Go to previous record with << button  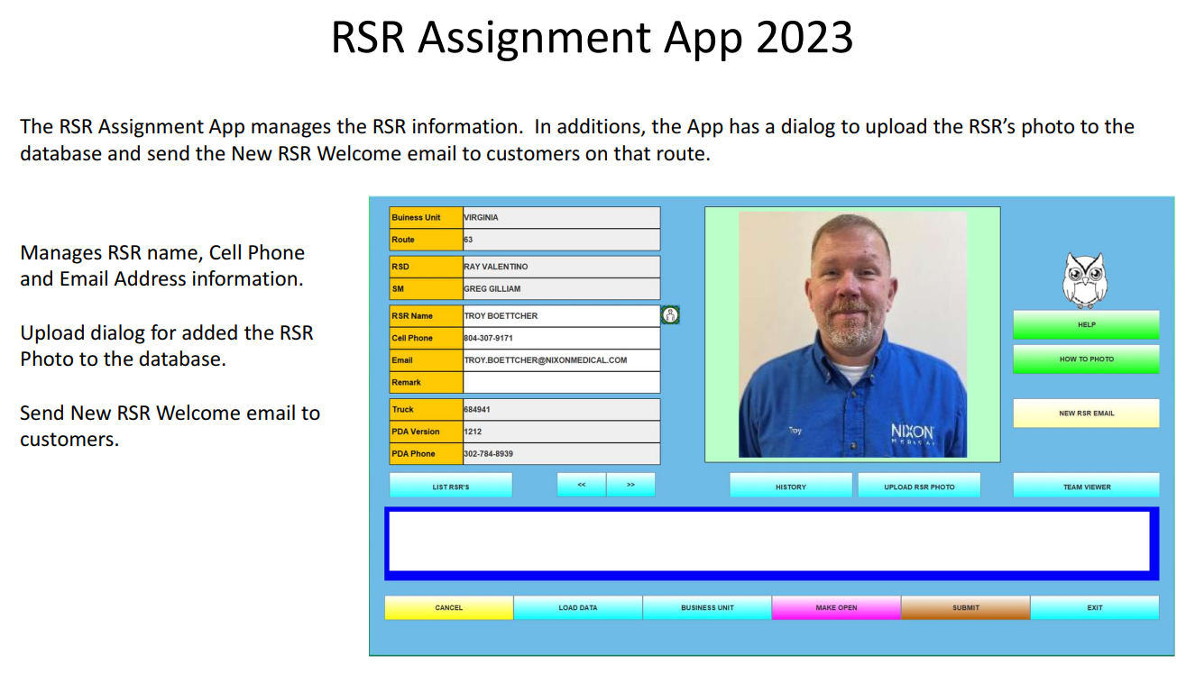click(x=582, y=485)
